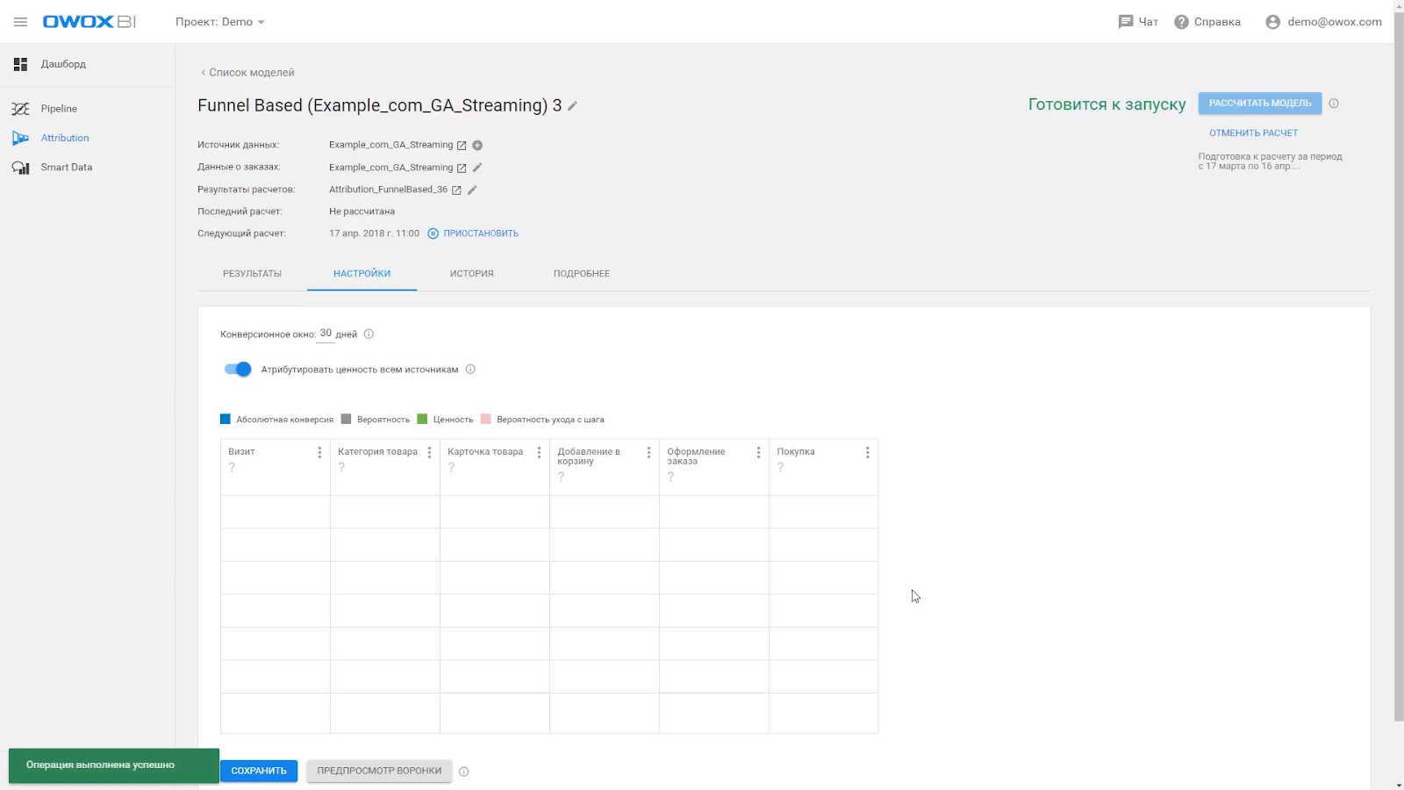Switch to the Результаты tab
The width and height of the screenshot is (1404, 790).
tap(252, 274)
